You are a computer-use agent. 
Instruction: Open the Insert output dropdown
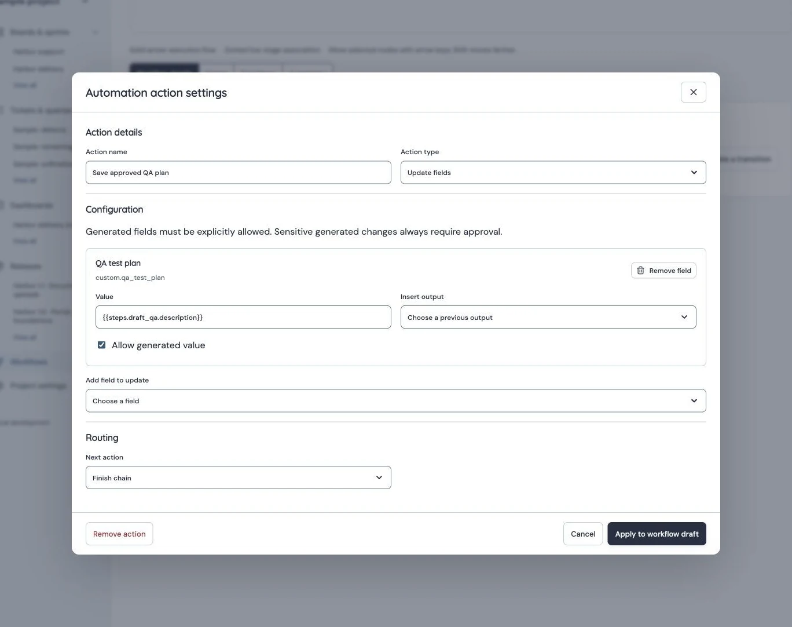coord(548,317)
